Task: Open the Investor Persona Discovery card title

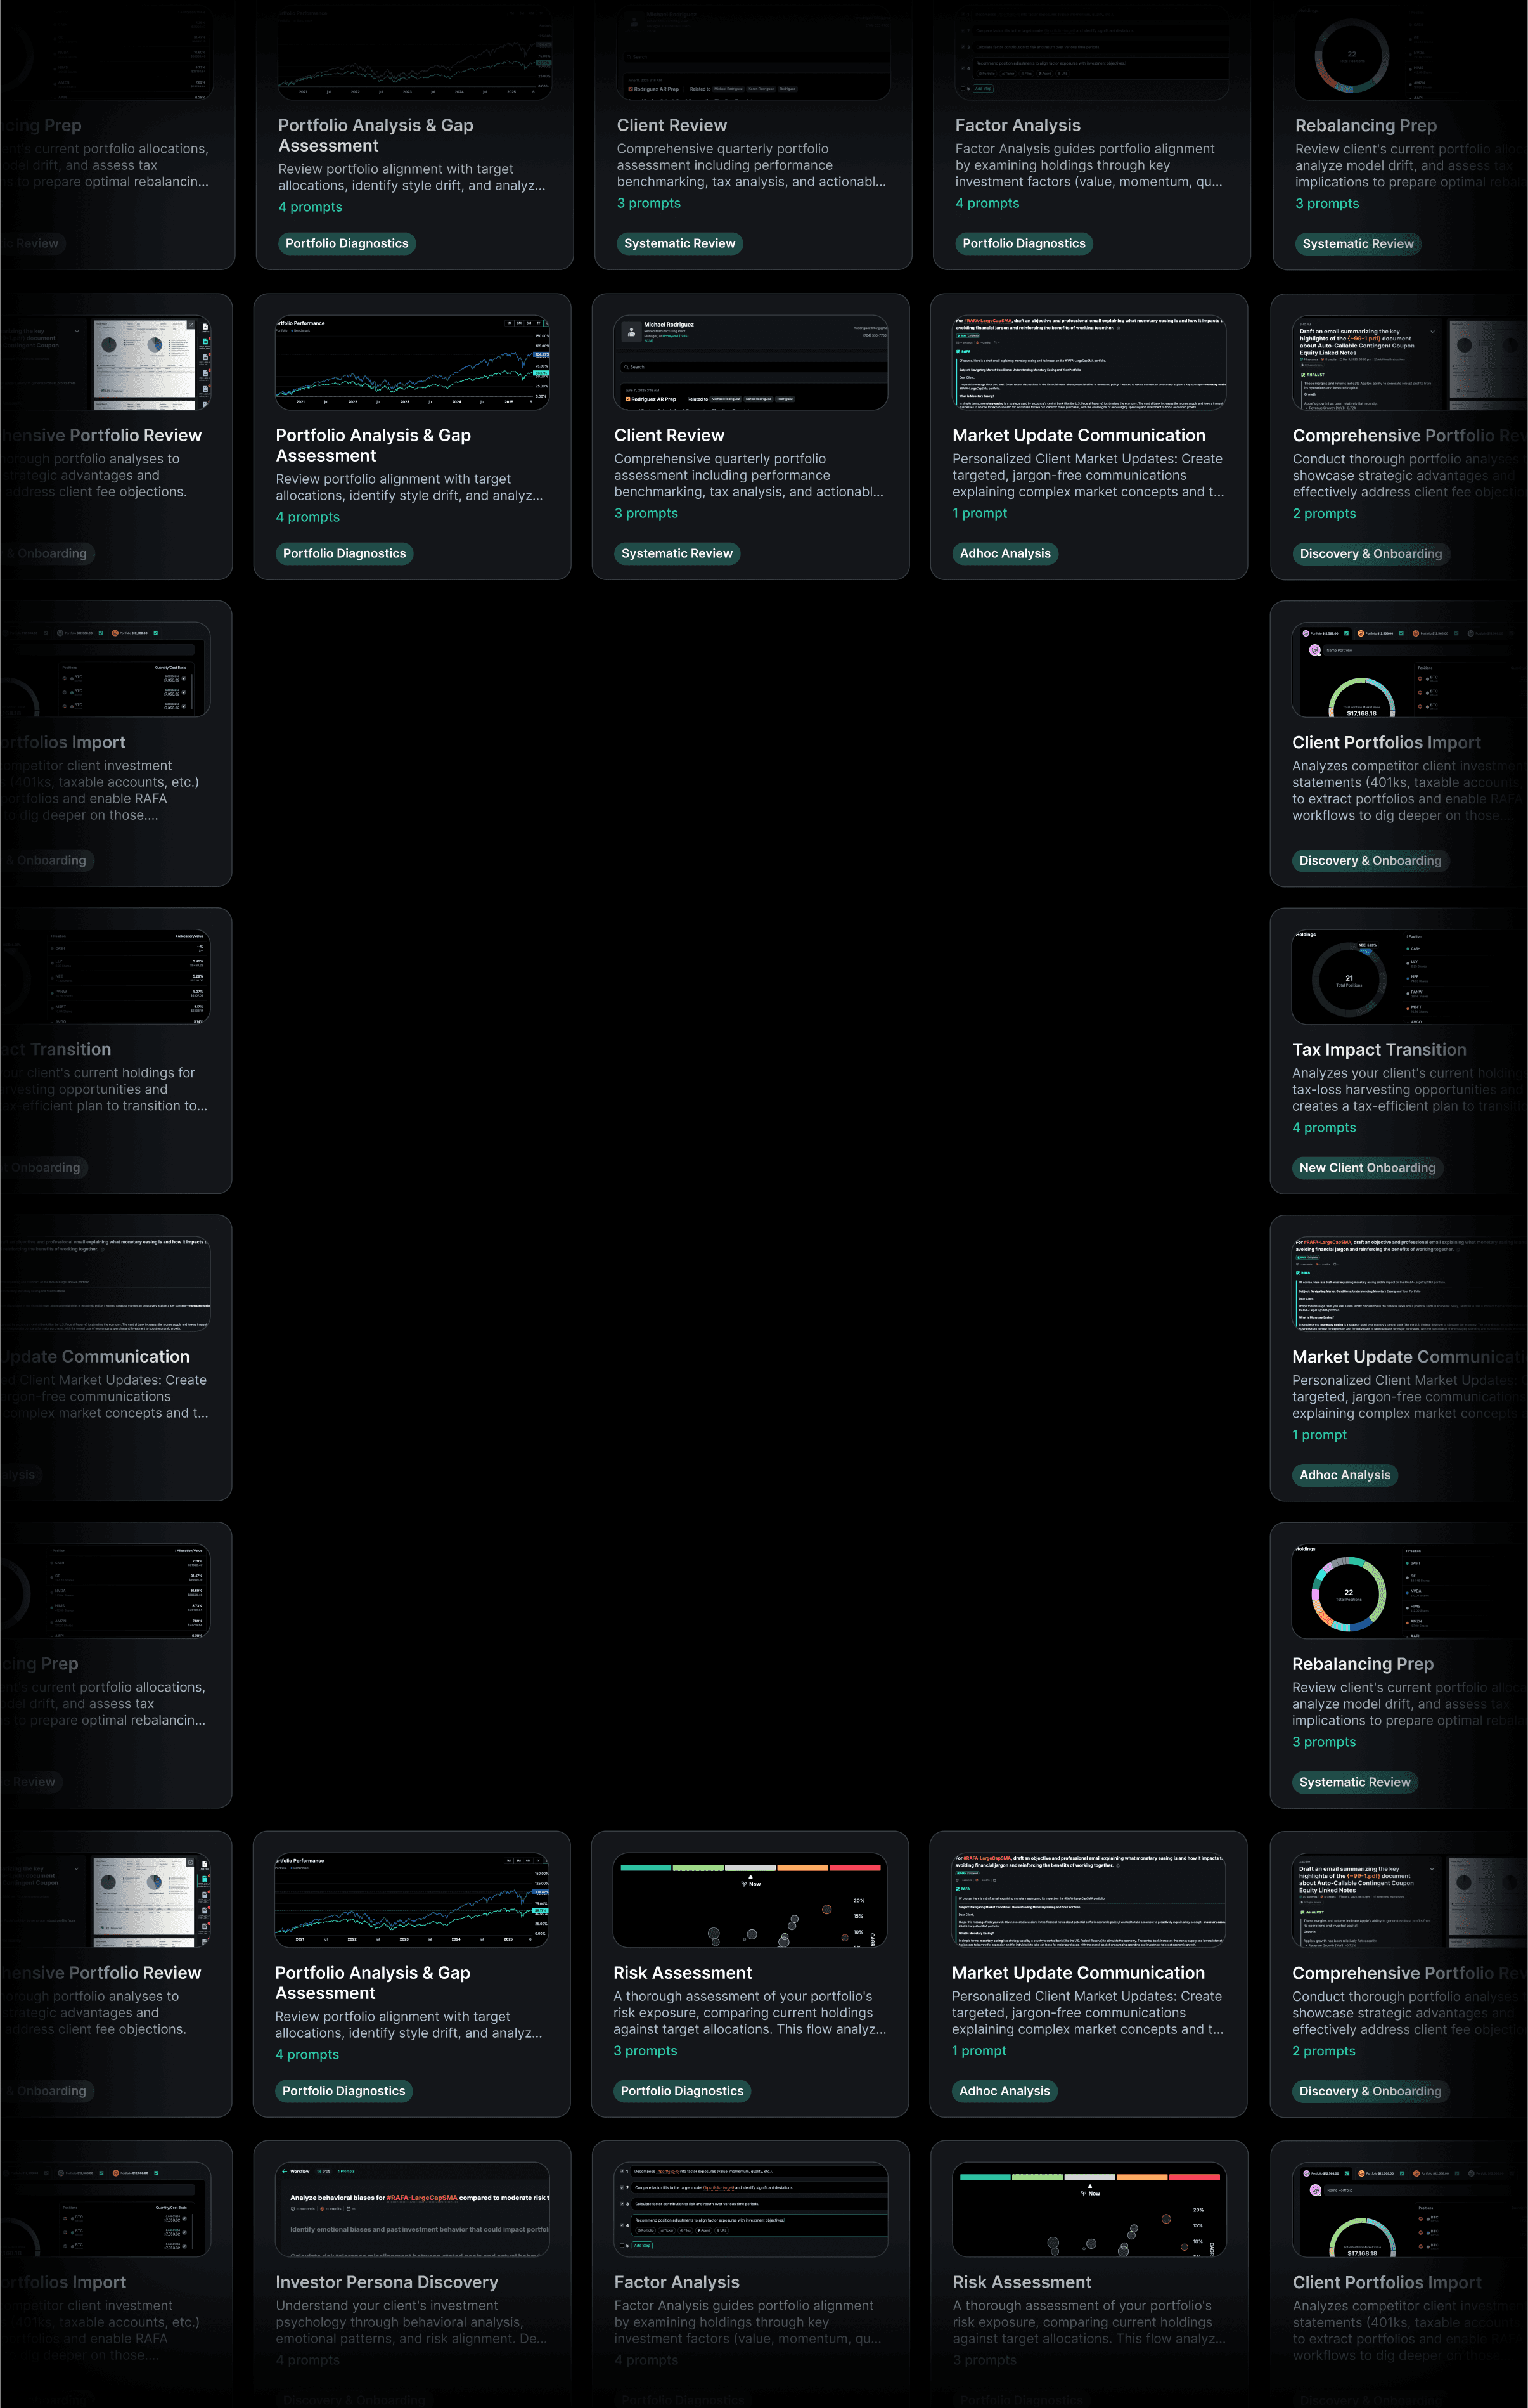Action: tap(386, 2282)
